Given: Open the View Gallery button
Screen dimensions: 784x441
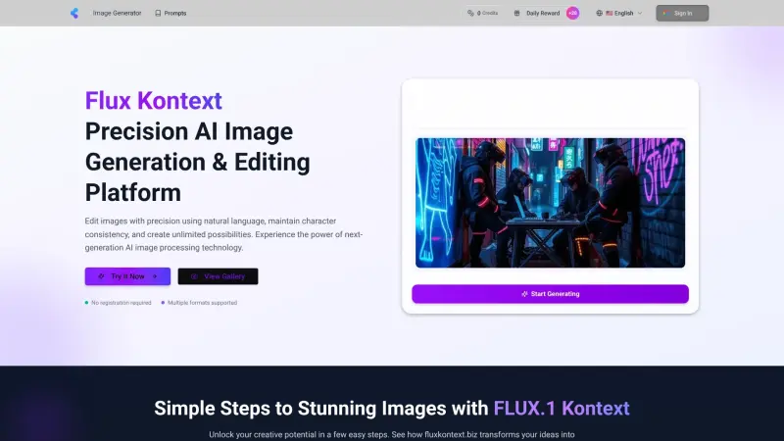Looking at the screenshot, I should [x=218, y=276].
